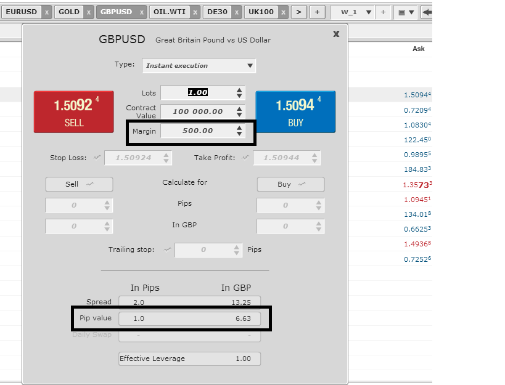Open the OIL.WTI tab
This screenshot has height=385, width=505.
coord(170,12)
